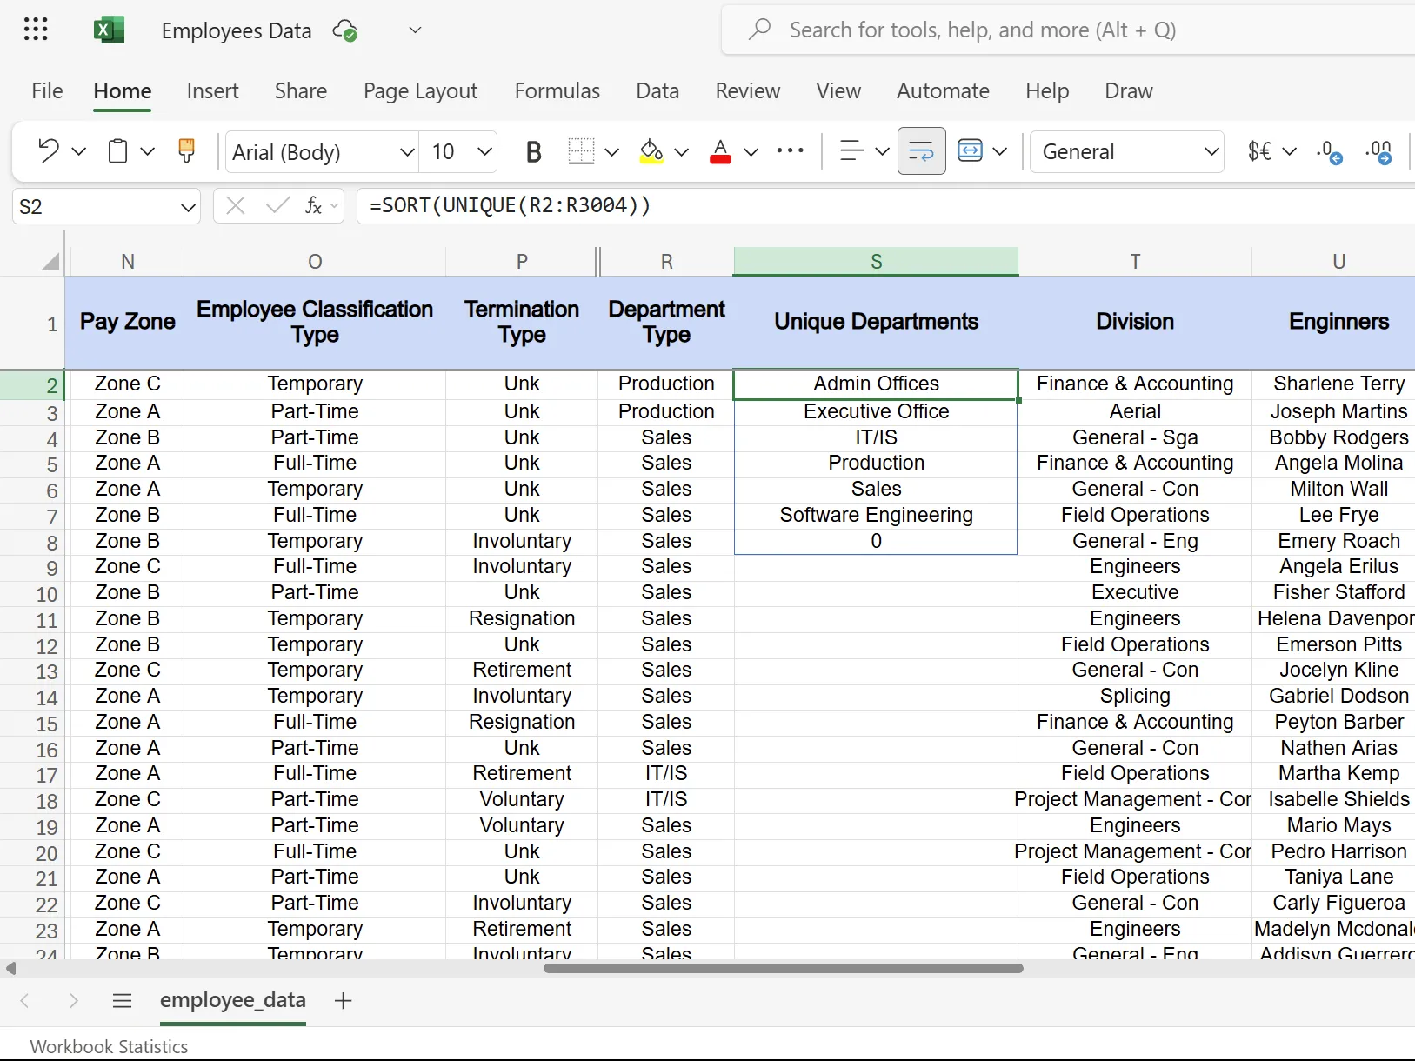Expand the border style options
This screenshot has height=1061, width=1415.
tap(613, 151)
